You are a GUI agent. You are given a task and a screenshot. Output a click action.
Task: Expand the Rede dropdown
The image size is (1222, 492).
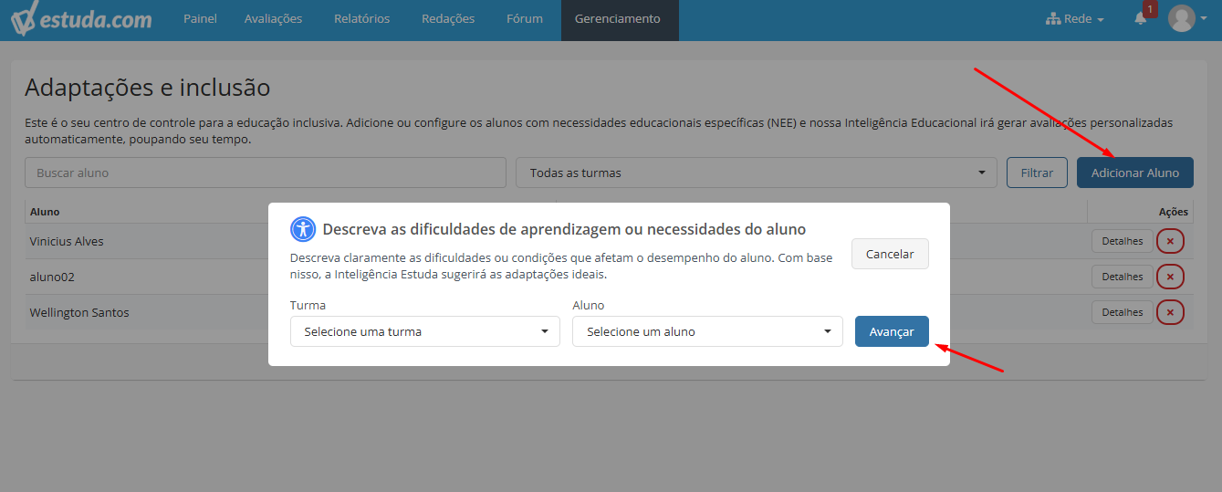click(1075, 19)
